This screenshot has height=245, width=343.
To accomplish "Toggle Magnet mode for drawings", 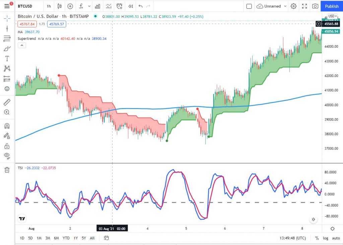I will click(7, 126).
